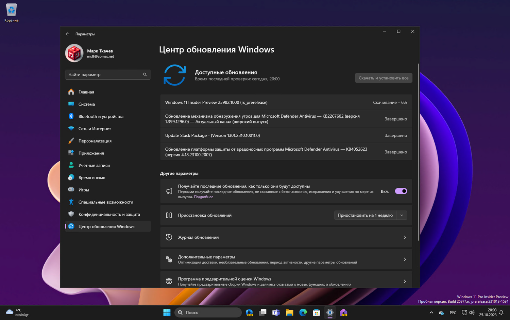Select the Персонализация brush icon
This screenshot has width=510, height=320.
click(71, 141)
